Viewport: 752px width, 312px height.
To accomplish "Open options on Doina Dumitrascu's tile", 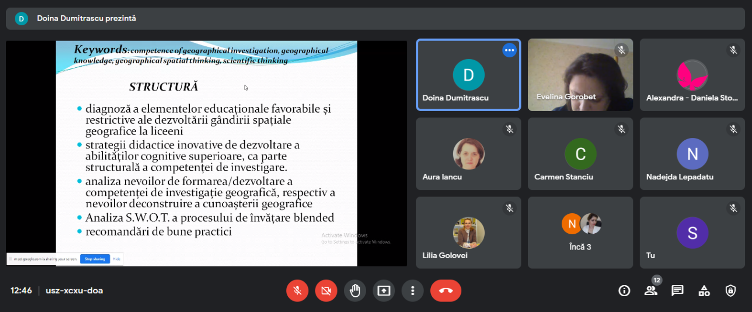I will click(x=510, y=50).
